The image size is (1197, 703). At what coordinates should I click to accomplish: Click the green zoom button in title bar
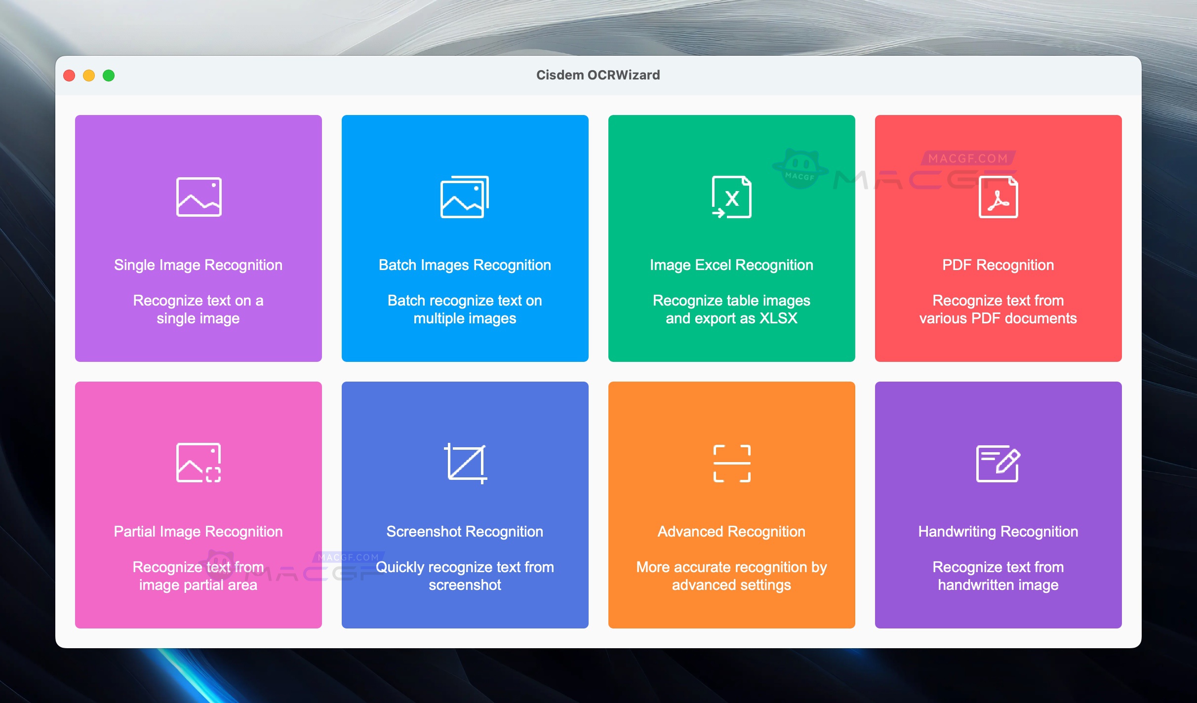[x=109, y=75]
